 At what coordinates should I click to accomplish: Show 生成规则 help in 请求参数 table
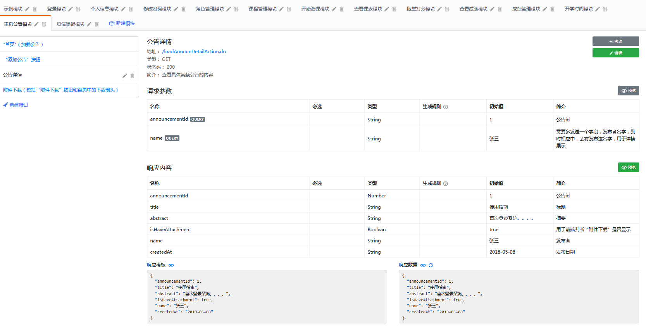point(446,107)
